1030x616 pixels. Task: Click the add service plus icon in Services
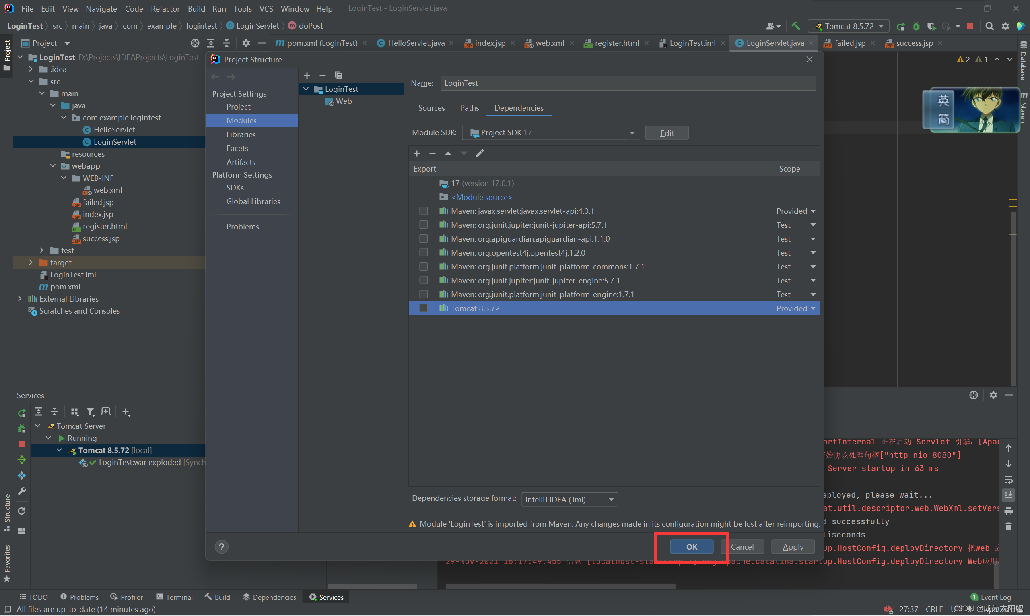click(126, 412)
